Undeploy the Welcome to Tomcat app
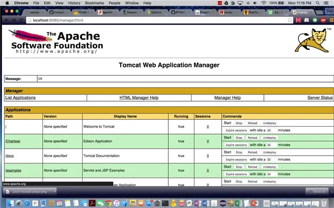The height and width of the screenshot is (208, 334). [269, 123]
